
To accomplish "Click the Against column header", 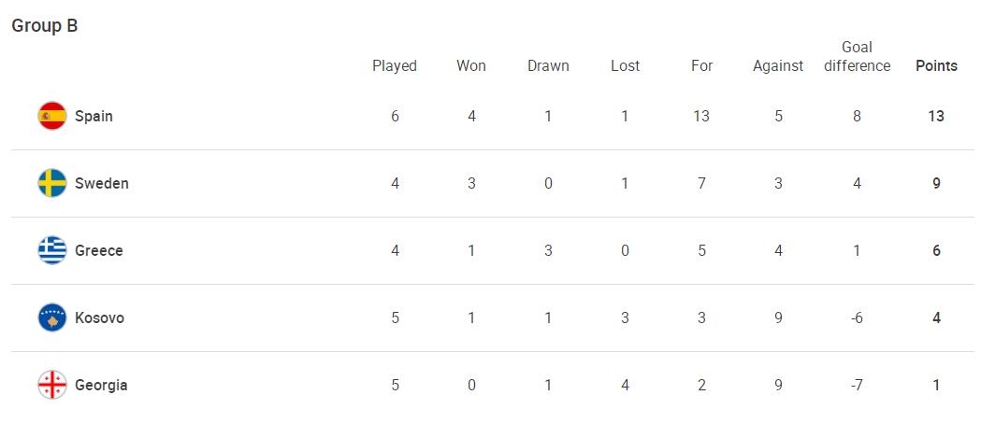I will click(x=778, y=66).
